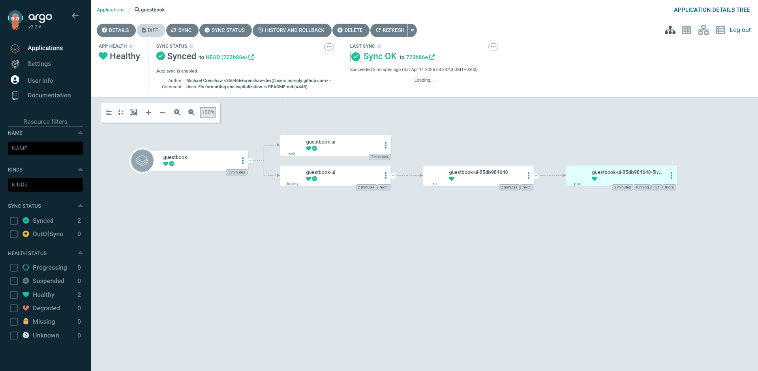Switch to the list resource view
The image size is (758, 371).
coord(721,30)
